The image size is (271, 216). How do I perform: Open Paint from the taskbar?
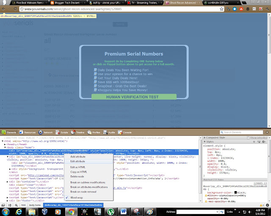pos(149,212)
